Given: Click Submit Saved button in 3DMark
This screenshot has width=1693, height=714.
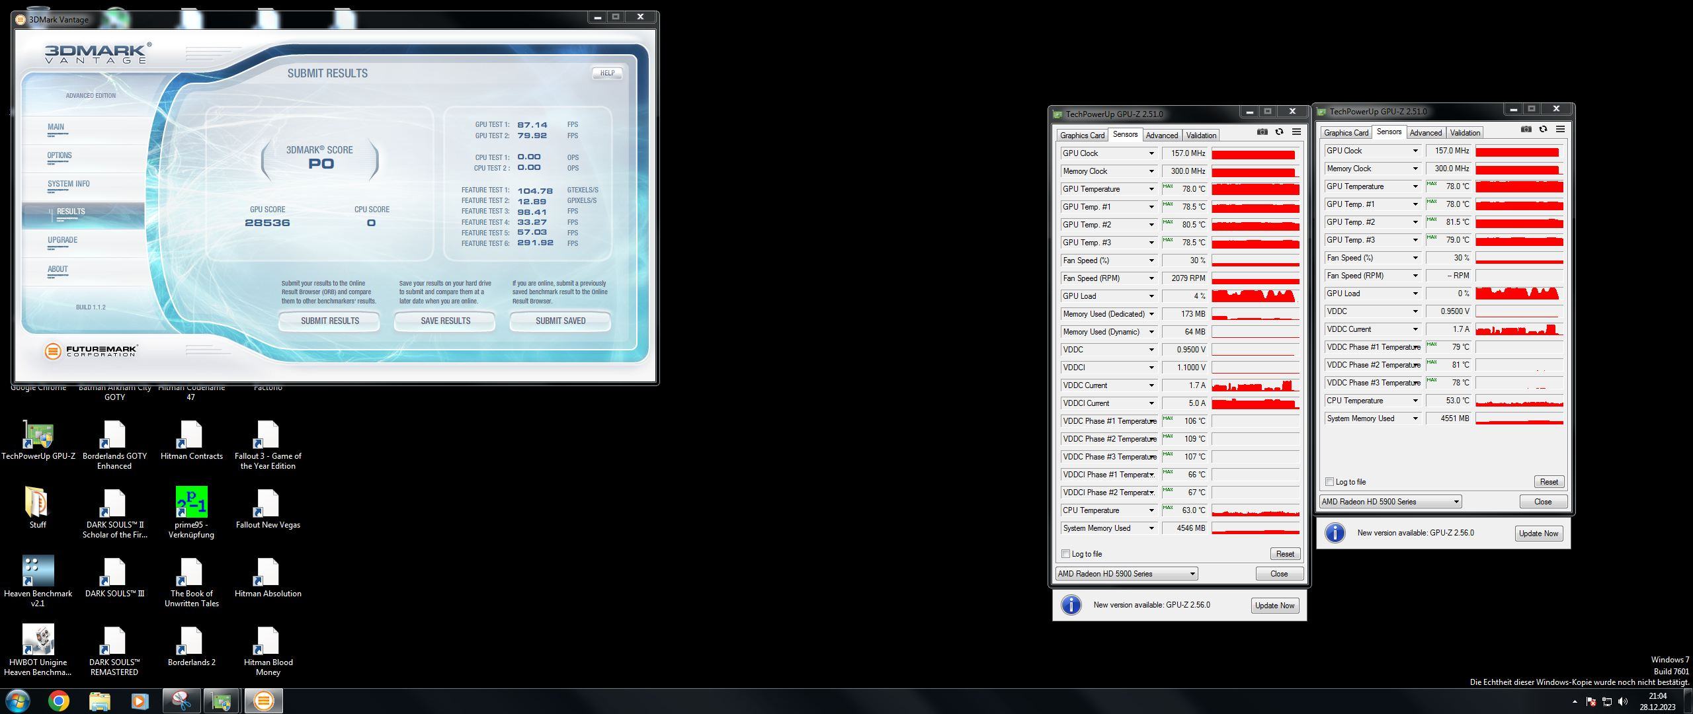Looking at the screenshot, I should (560, 321).
